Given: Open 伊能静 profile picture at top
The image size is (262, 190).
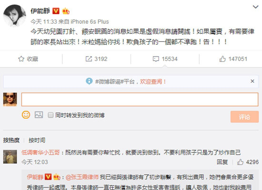Looking at the screenshot, I should point(15,16).
